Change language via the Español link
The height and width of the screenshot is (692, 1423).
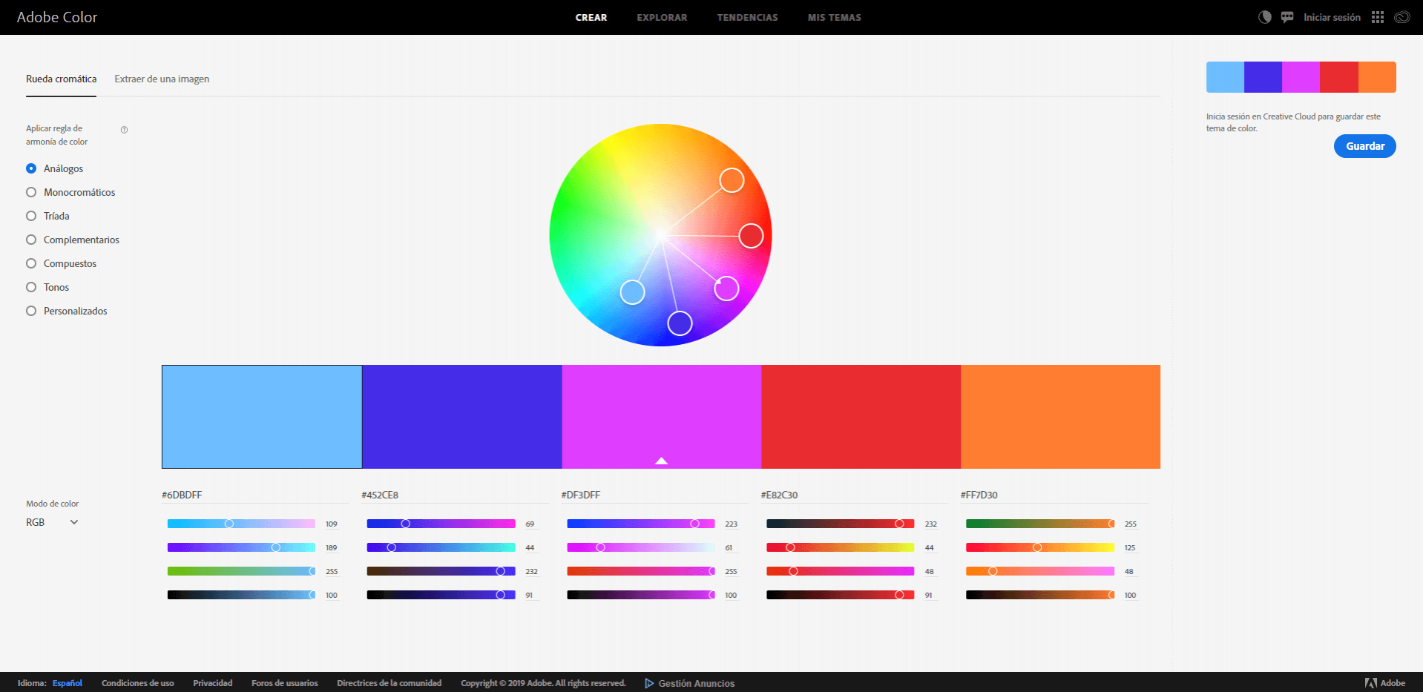(68, 683)
